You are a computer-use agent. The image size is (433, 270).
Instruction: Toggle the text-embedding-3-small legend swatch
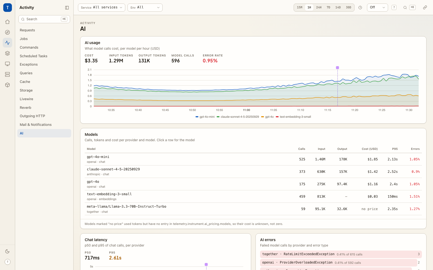(x=277, y=117)
